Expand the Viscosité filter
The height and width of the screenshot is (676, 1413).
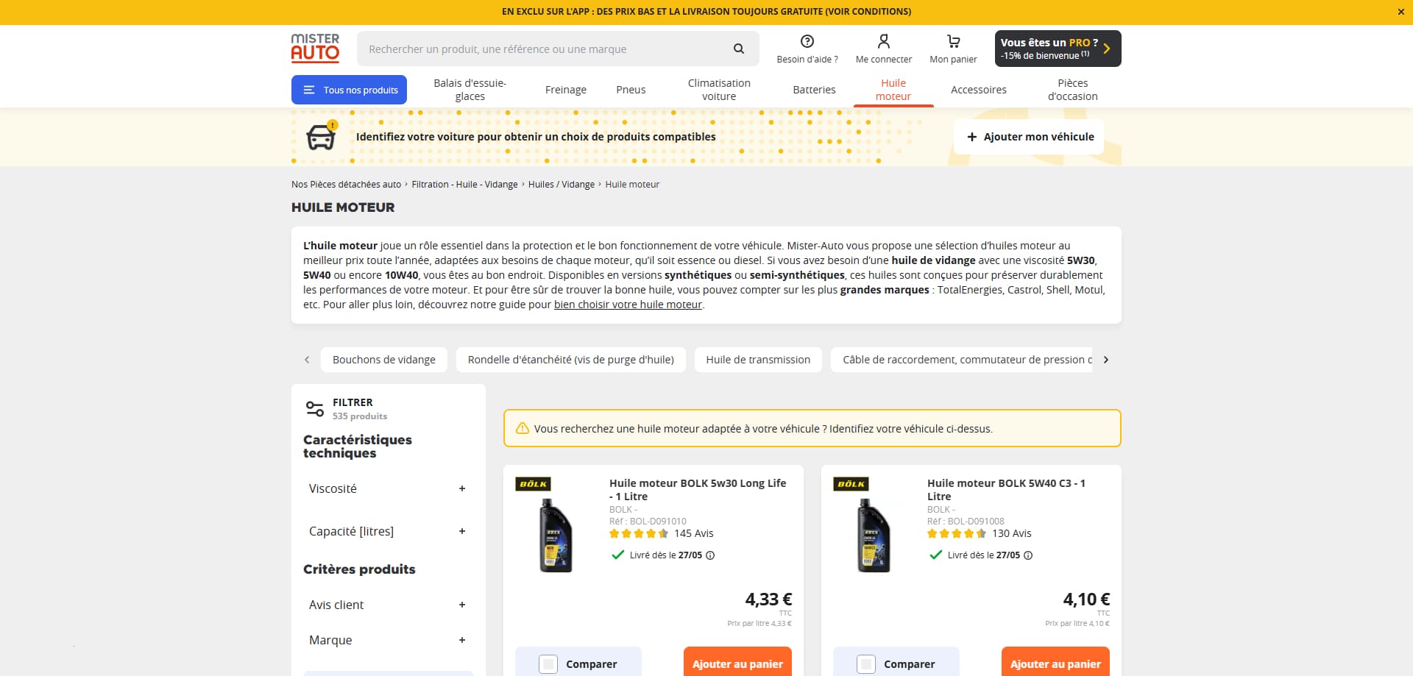tap(389, 488)
